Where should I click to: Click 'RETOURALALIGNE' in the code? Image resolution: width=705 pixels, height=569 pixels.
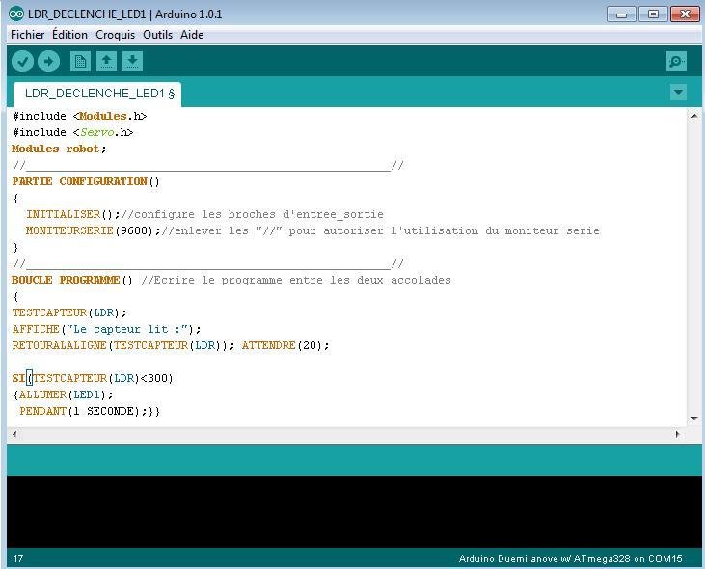(59, 345)
